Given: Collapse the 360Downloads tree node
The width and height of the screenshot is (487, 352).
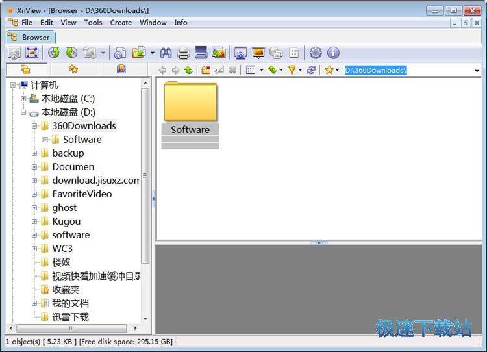Looking at the screenshot, I should (35, 126).
